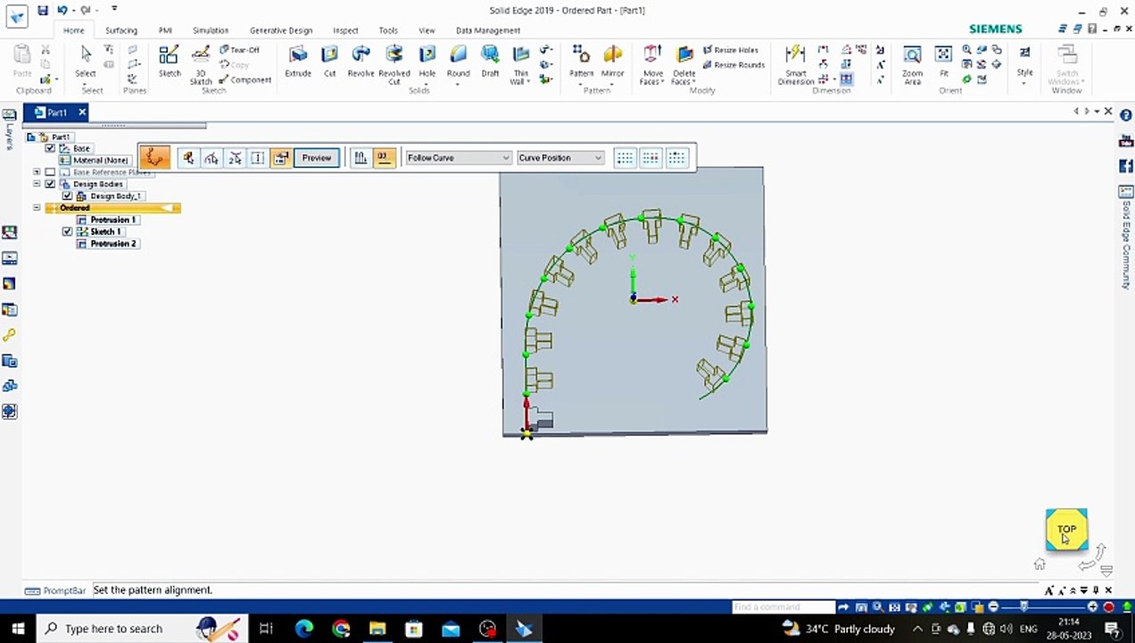
Task: Click the first rectangular dots pattern option
Action: (625, 157)
